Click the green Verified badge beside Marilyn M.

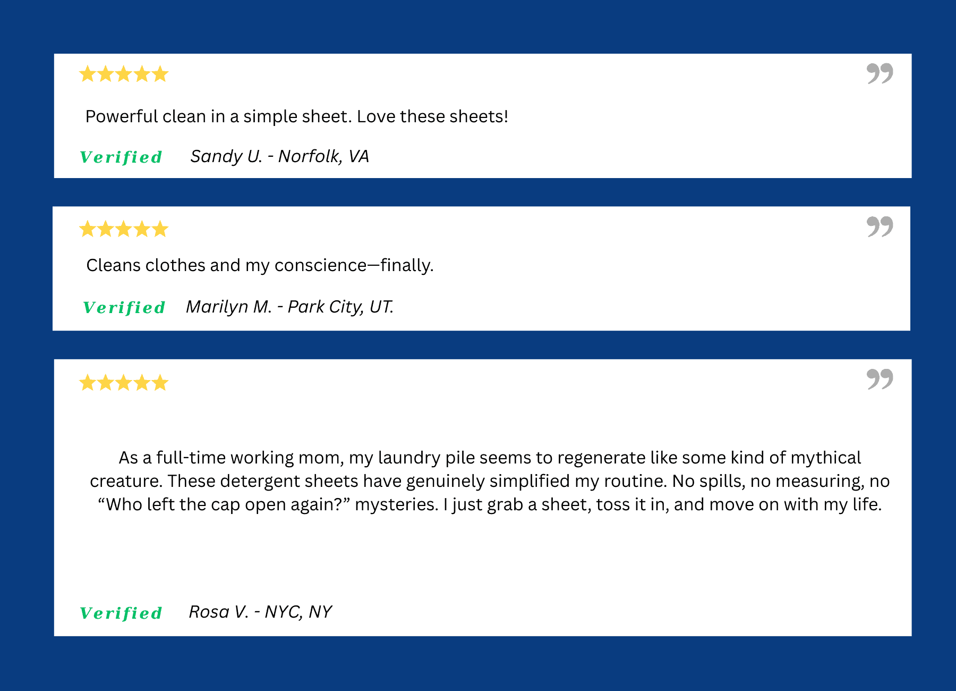coord(124,308)
